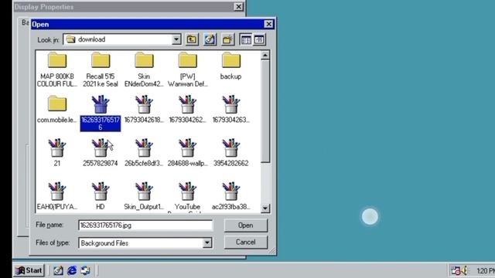
Task: Click the first icon in the system tray
Action: coord(456,270)
